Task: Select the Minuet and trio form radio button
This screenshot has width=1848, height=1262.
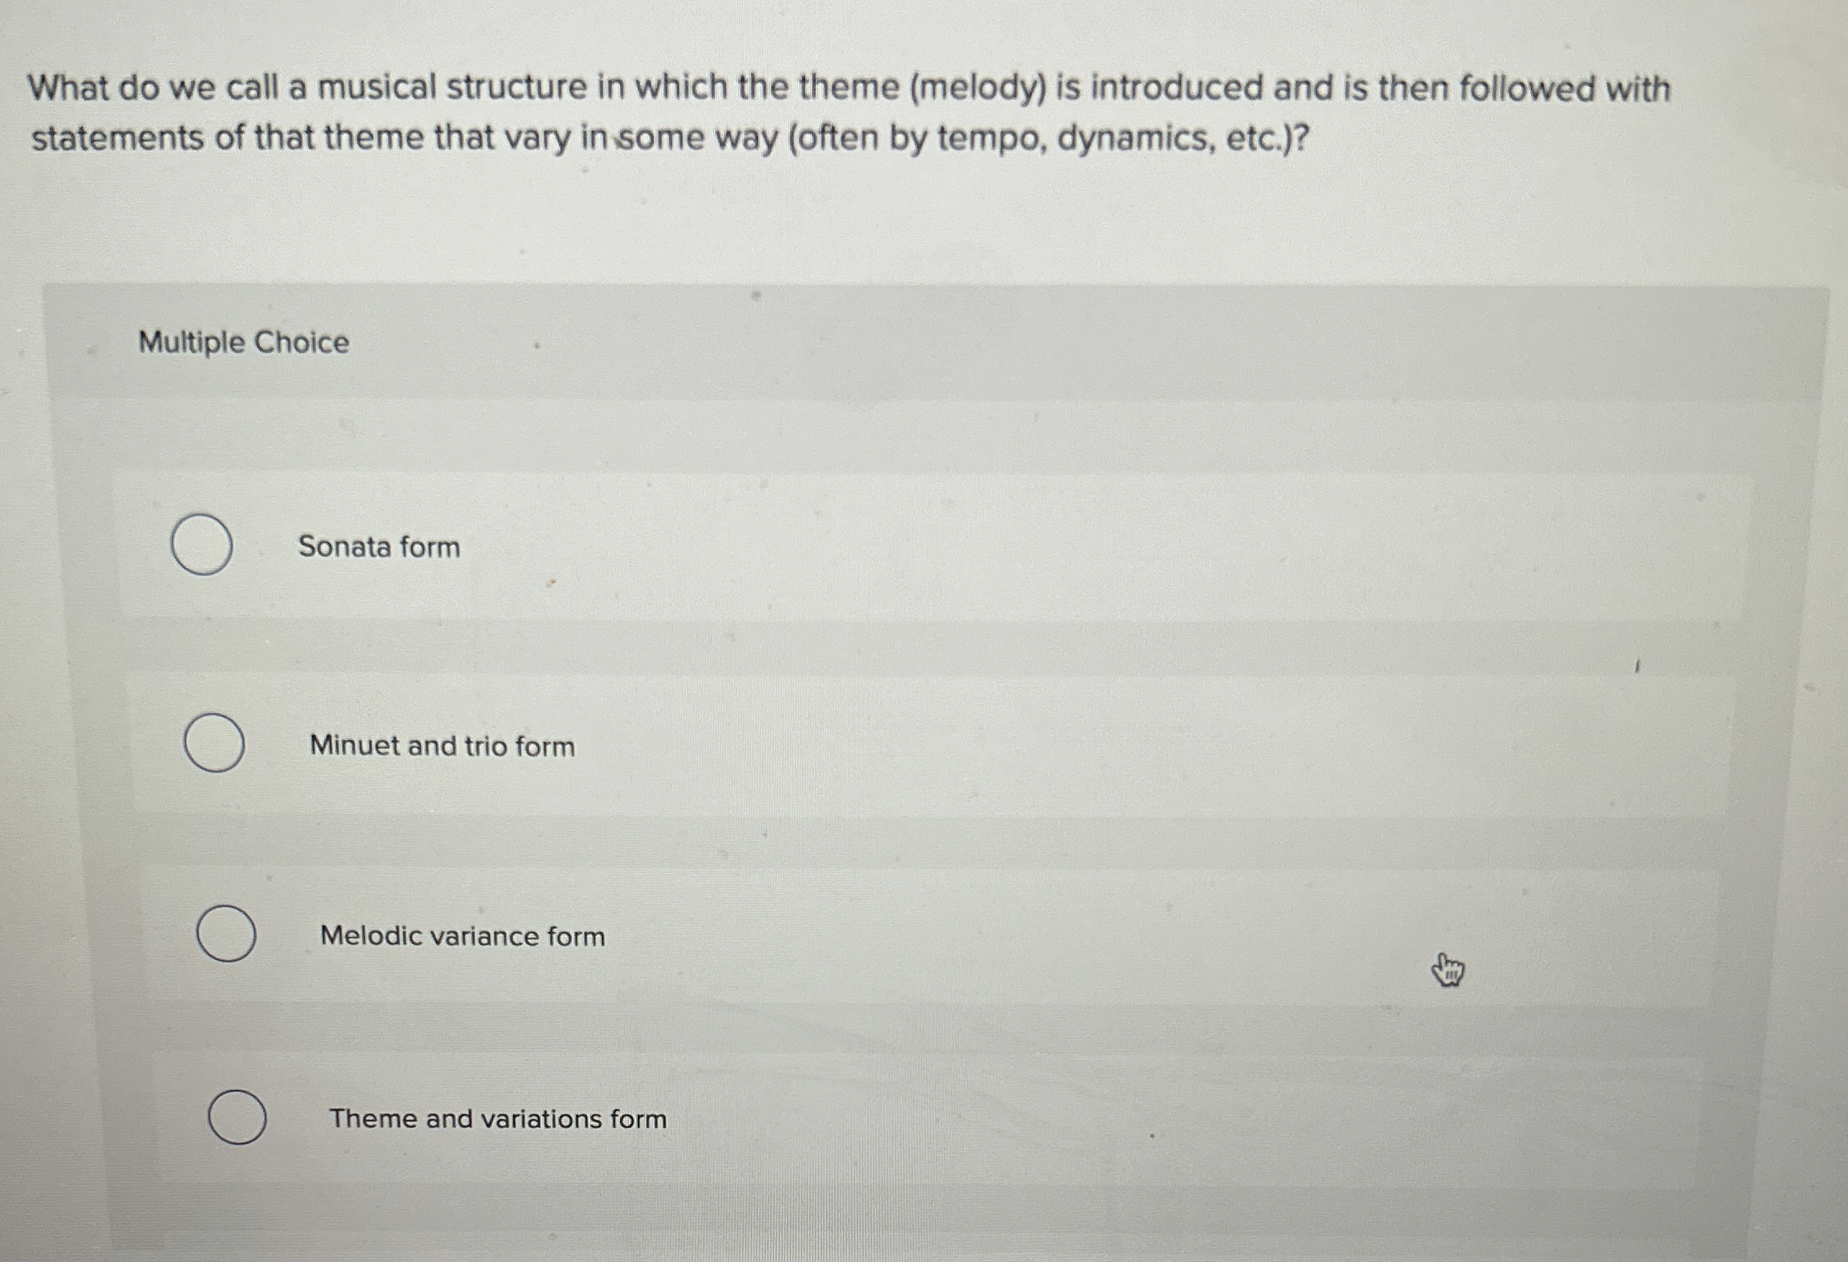Action: (213, 745)
